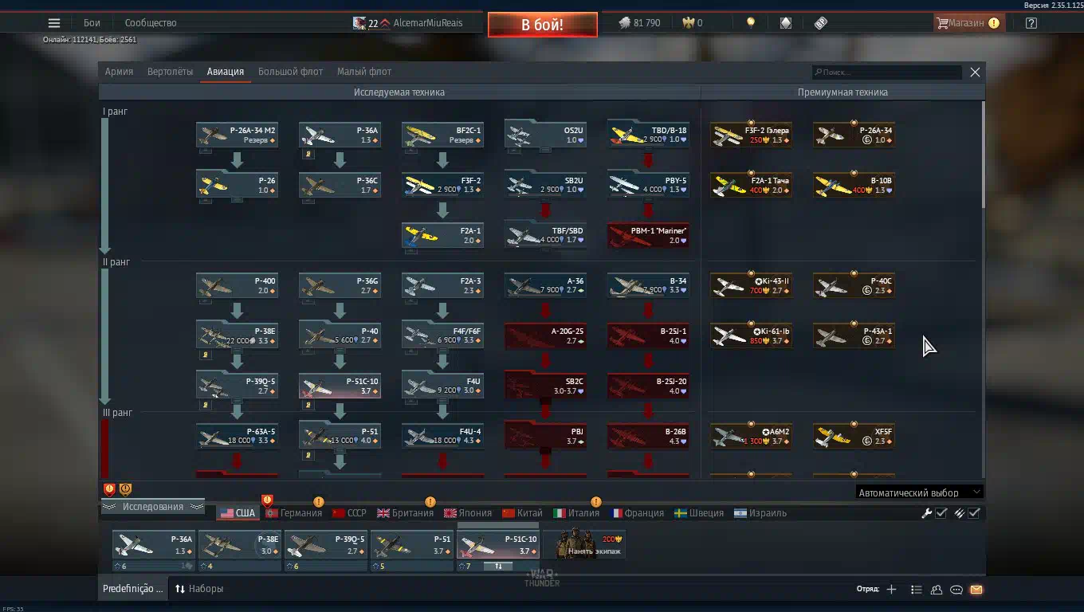The height and width of the screenshot is (612, 1084).
Task: Select the P-26A-34 M2 reserve aircraft
Action: (x=237, y=135)
